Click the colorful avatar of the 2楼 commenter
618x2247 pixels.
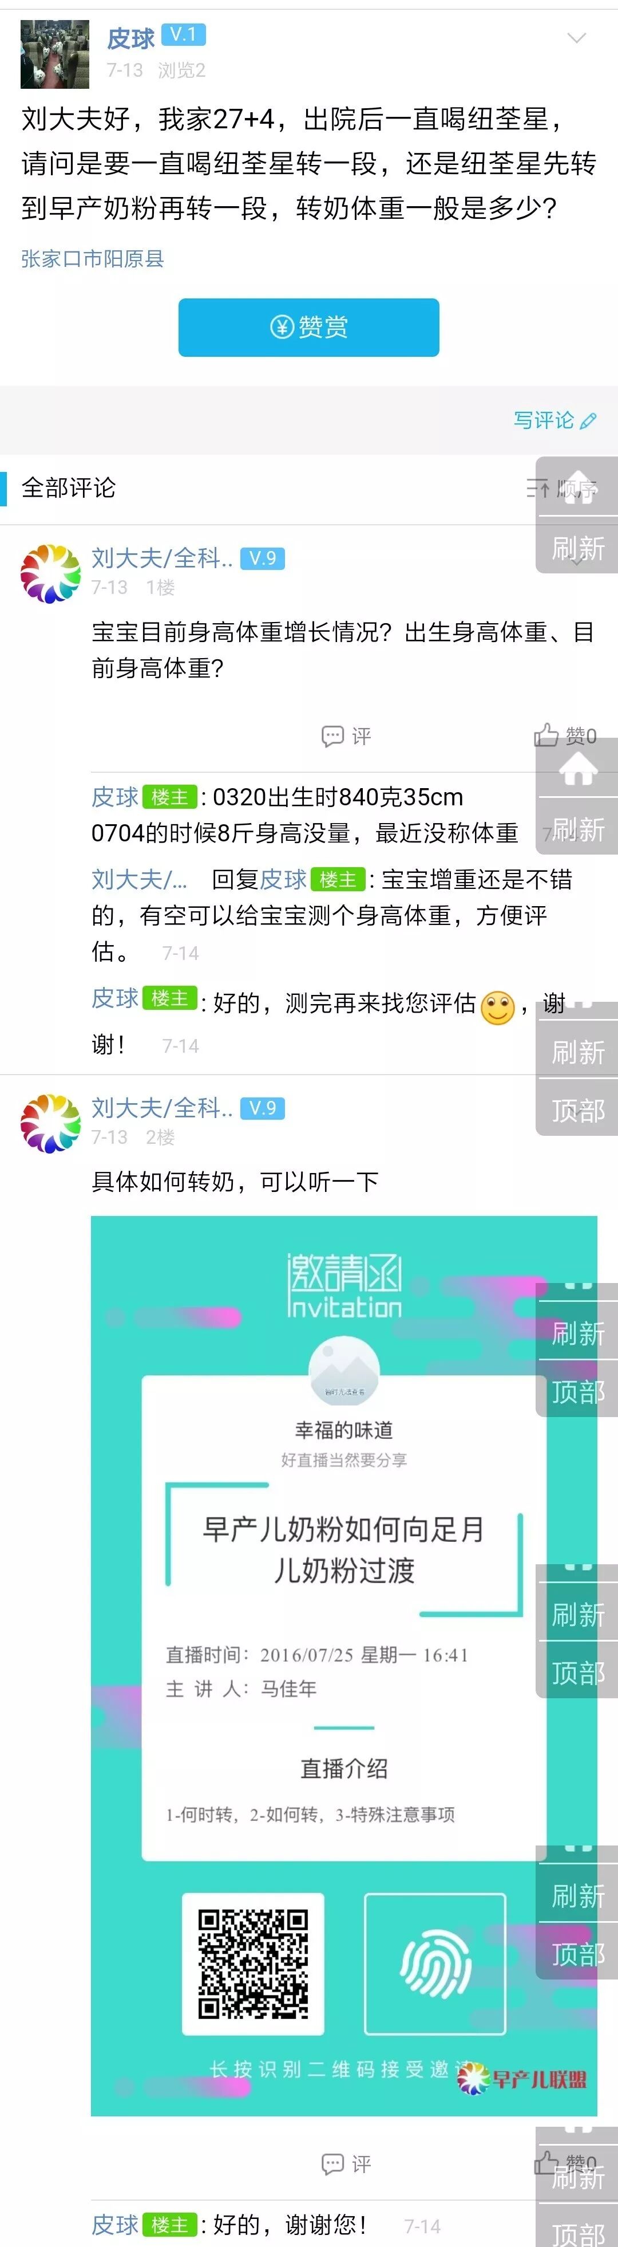coord(50,1124)
